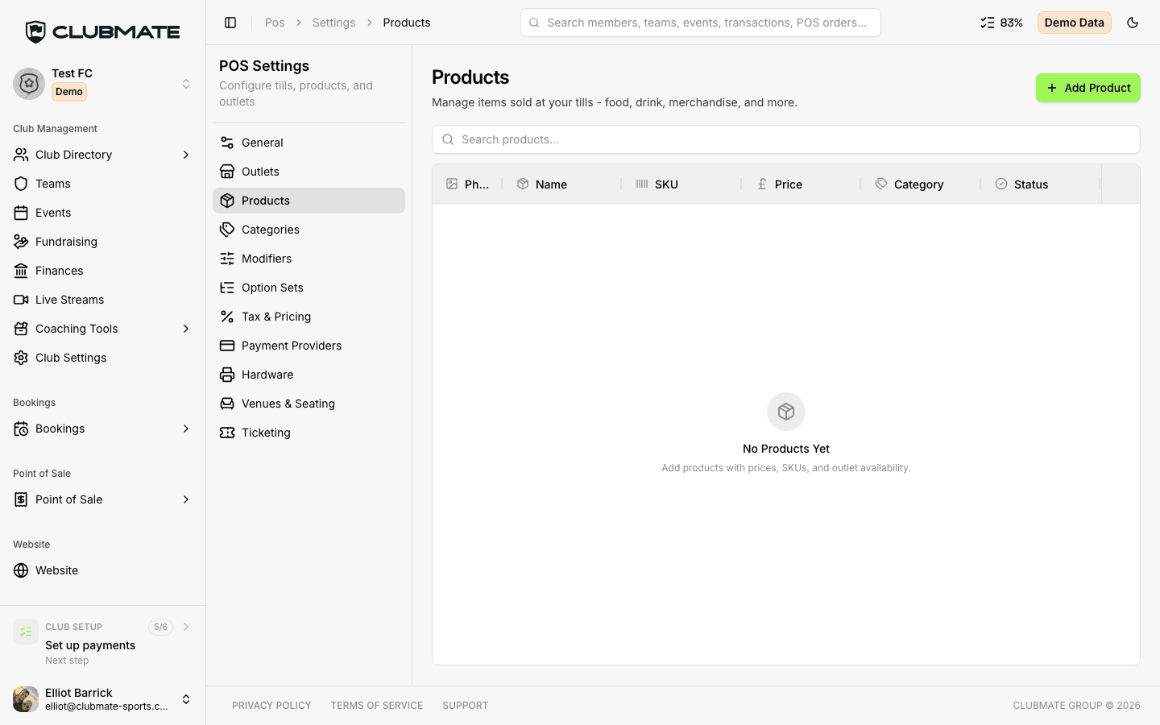
Task: Toggle the sidebar panel icon
Action: tap(230, 23)
